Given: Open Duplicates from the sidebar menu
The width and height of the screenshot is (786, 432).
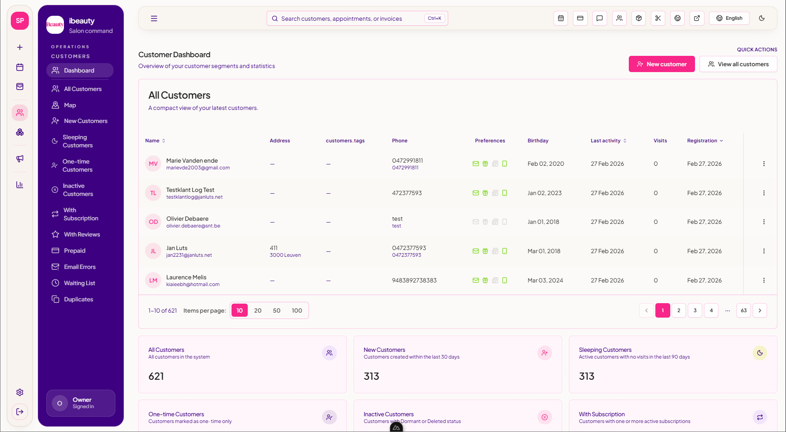Looking at the screenshot, I should (78, 299).
